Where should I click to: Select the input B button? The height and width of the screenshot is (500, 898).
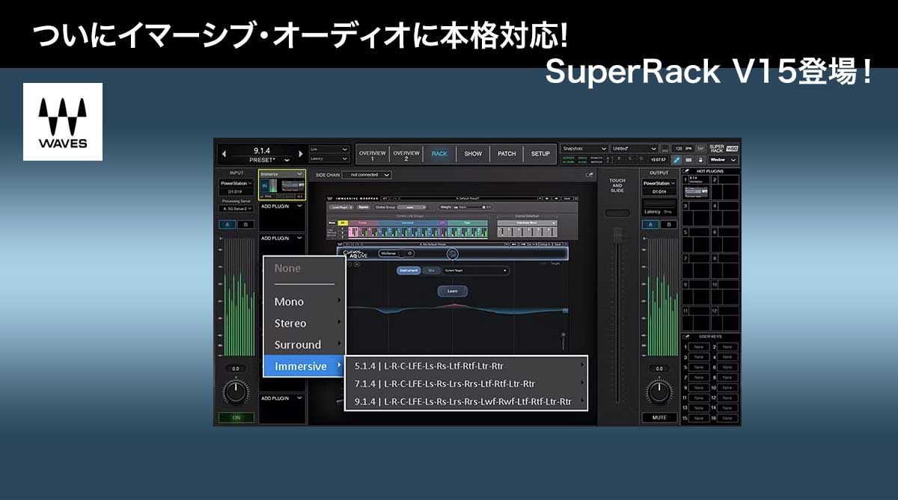coord(244,224)
